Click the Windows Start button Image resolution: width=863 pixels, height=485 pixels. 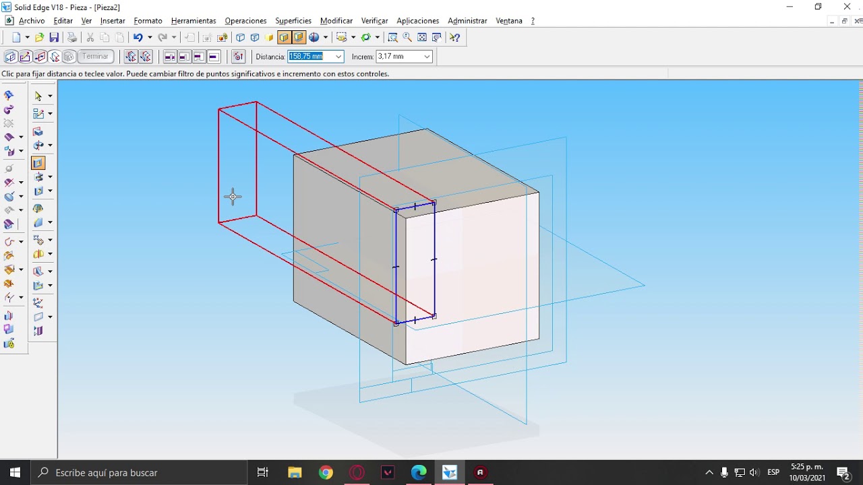[15, 473]
